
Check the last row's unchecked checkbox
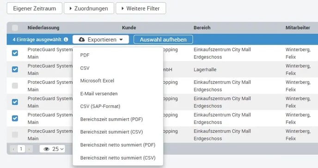click(15, 134)
